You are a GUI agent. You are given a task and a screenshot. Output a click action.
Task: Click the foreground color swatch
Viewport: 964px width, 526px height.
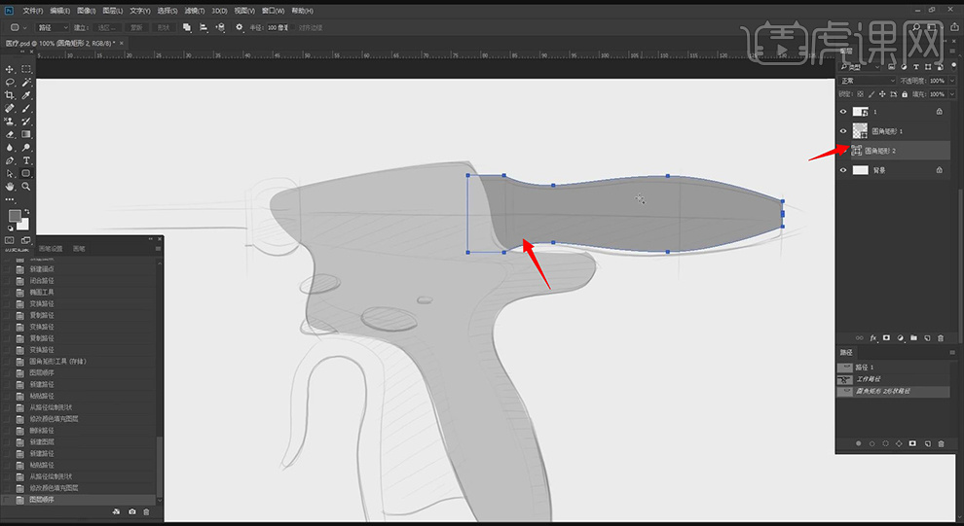(x=15, y=216)
